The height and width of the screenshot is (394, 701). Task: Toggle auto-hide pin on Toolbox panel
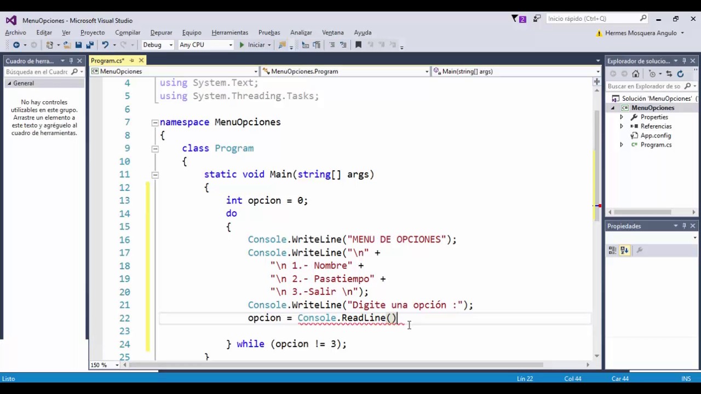(71, 61)
